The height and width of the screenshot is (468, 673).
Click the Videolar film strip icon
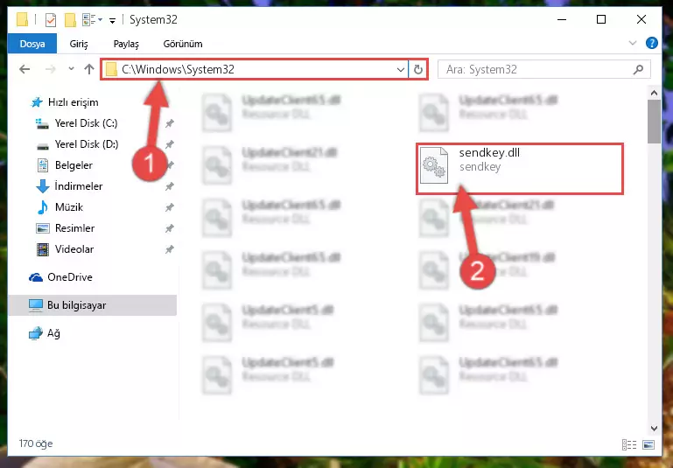(x=43, y=249)
